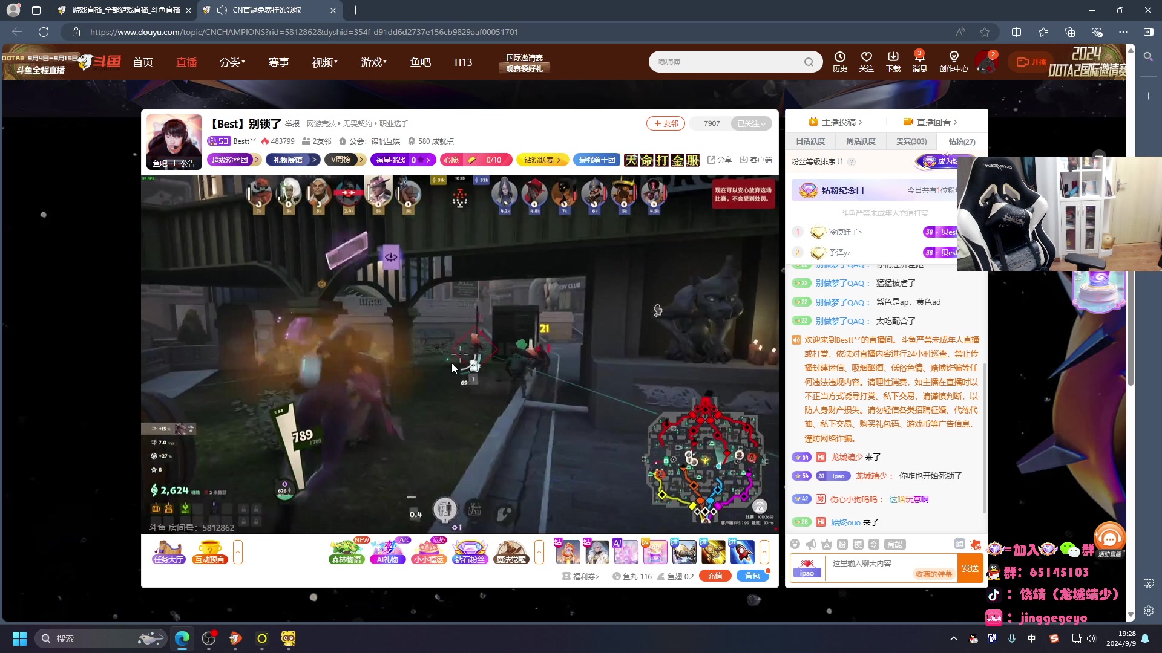The height and width of the screenshot is (653, 1162).
Task: Open the 游戏 dropdown in navigation
Action: (x=373, y=62)
